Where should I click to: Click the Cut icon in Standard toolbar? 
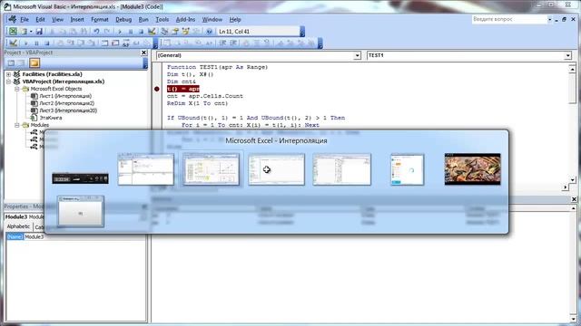point(53,32)
